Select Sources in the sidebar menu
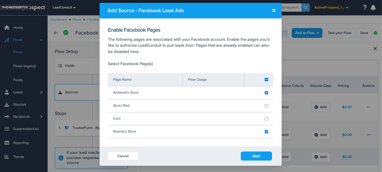The width and height of the screenshot is (382, 172). 20,105
